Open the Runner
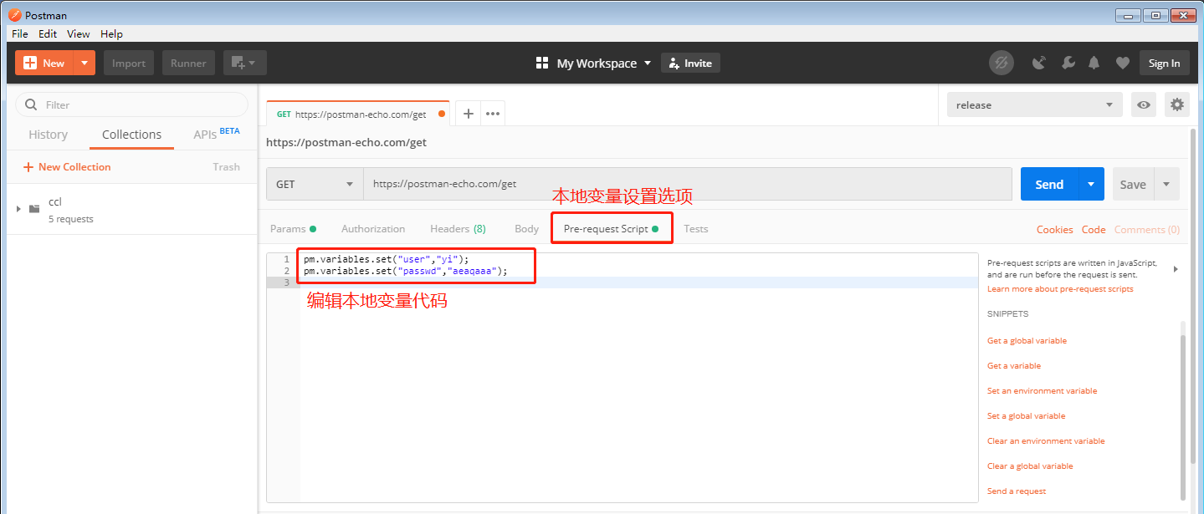The width and height of the screenshot is (1204, 514). [188, 63]
